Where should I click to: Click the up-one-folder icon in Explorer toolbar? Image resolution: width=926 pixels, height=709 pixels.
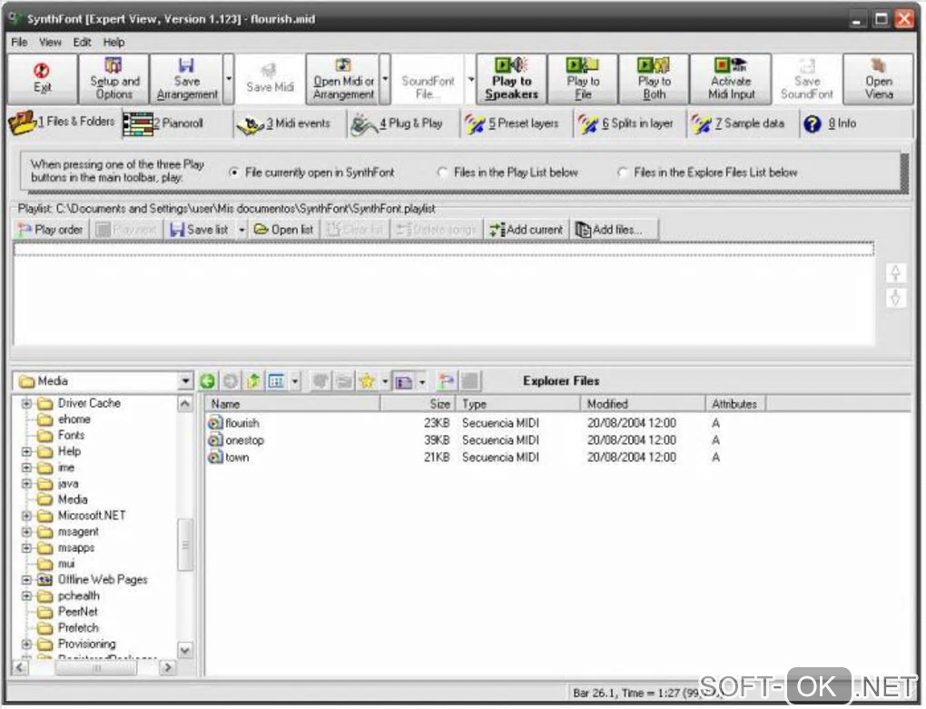(x=253, y=381)
